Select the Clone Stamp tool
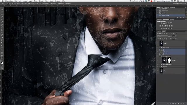 coord(2,30)
